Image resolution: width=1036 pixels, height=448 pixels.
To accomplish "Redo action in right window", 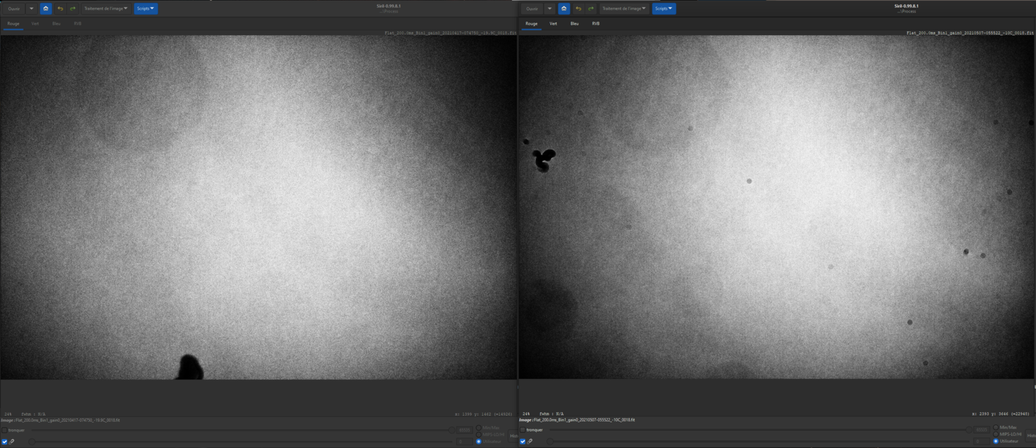I will tap(591, 9).
